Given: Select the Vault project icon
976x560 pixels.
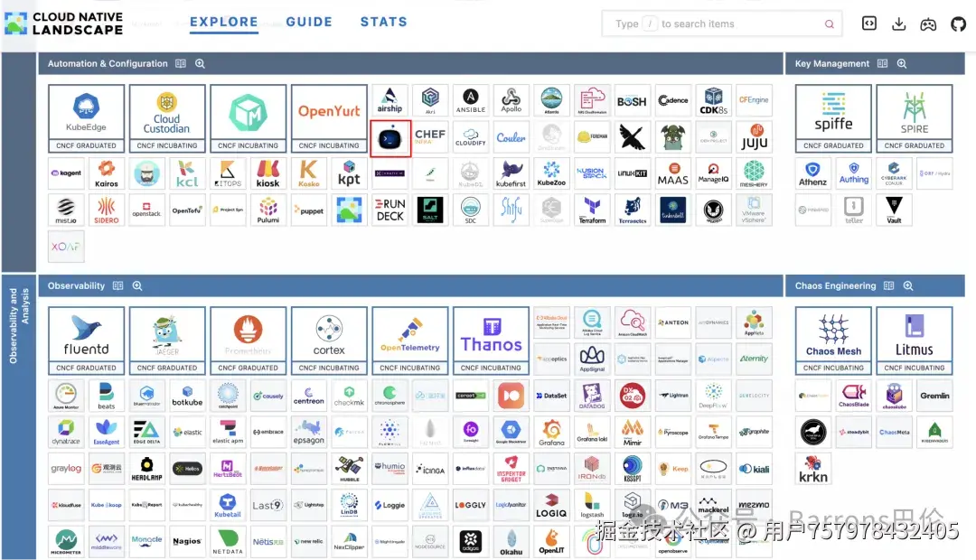Looking at the screenshot, I should tap(894, 210).
